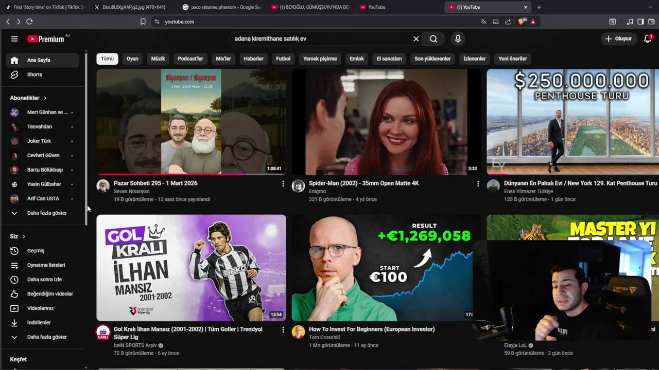Viewport: 659px width, 370px height.
Task: Open three-dot menu for Spider-Man video
Action: 478,183
